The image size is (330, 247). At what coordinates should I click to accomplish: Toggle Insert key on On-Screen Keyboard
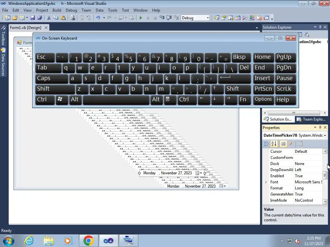(x=264, y=78)
